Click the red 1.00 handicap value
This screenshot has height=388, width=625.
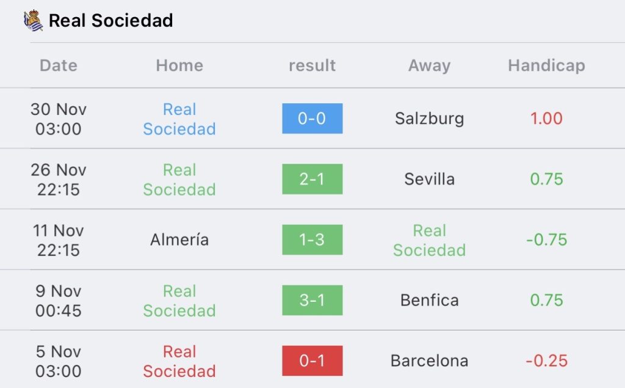coord(546,119)
